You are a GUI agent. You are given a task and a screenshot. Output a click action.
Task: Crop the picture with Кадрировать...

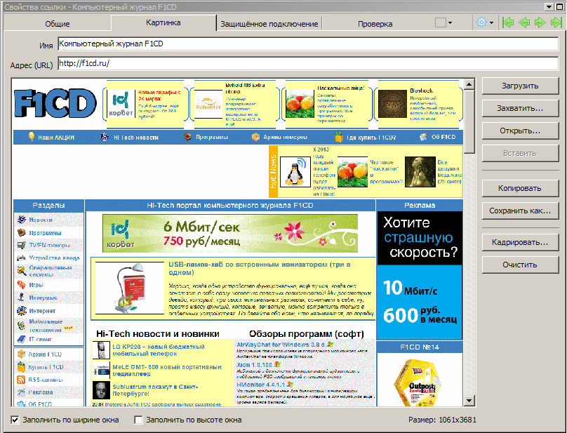point(521,242)
